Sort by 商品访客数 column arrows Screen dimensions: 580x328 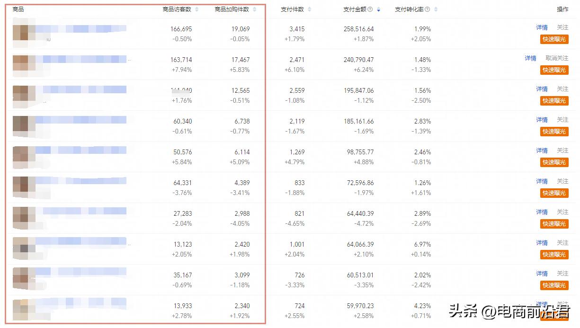pyautogui.click(x=196, y=9)
